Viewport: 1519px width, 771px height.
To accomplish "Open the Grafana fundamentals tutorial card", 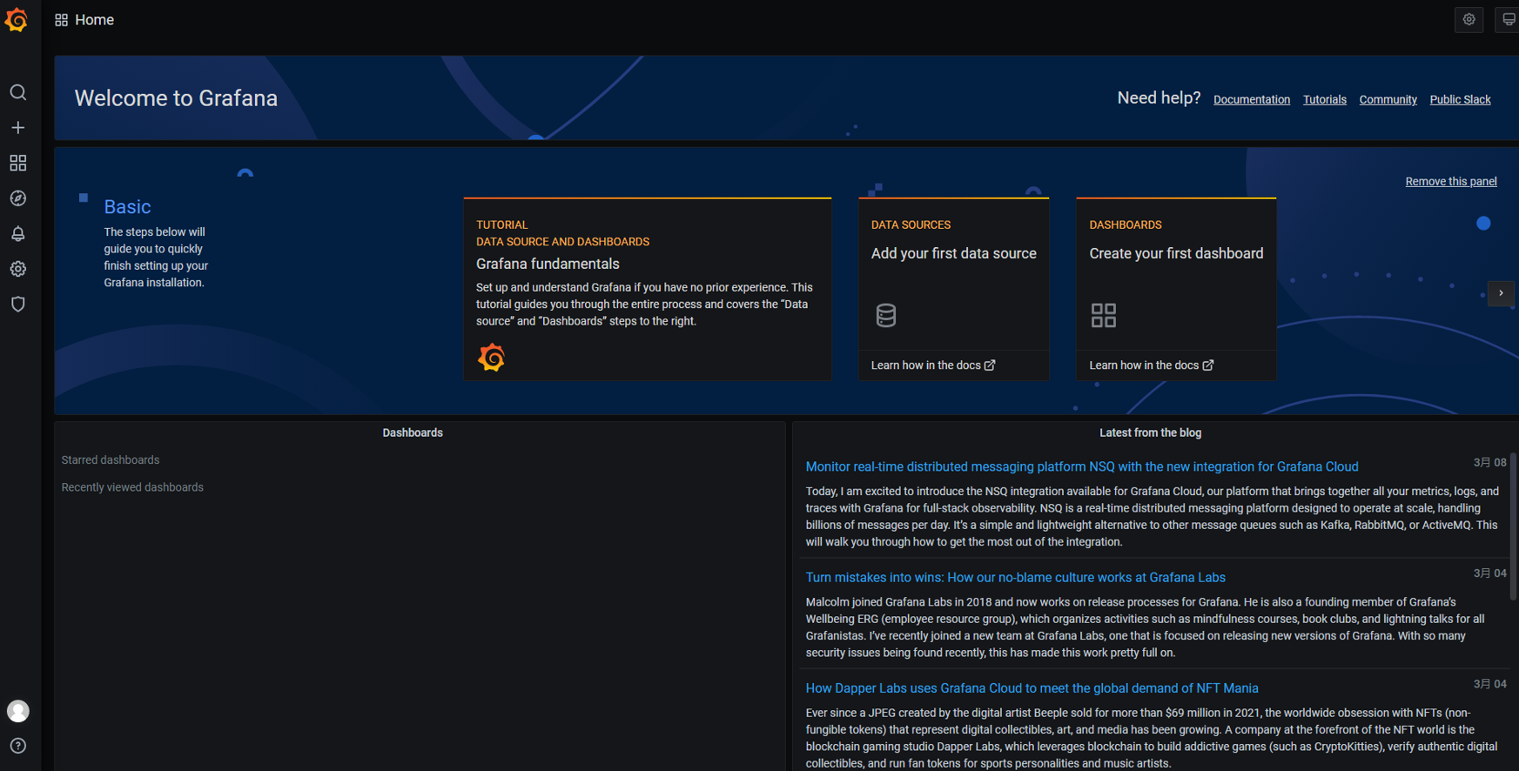I will coord(648,289).
